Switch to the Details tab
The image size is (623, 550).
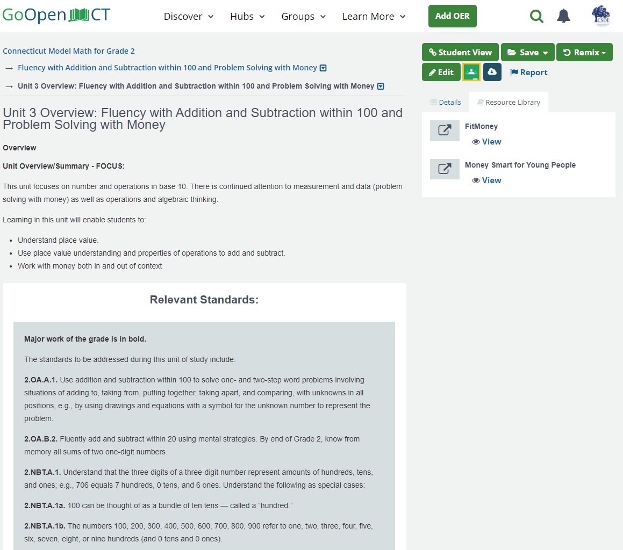tap(446, 102)
